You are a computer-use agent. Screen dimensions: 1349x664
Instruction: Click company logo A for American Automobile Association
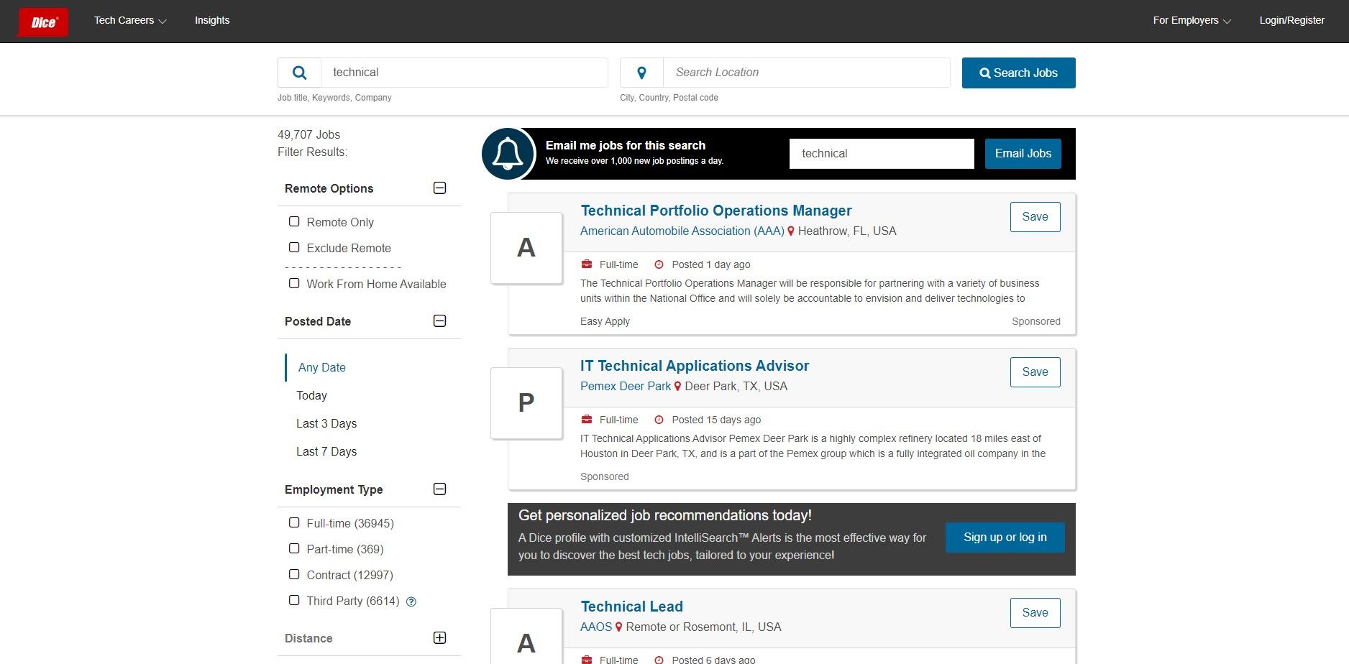pos(526,248)
